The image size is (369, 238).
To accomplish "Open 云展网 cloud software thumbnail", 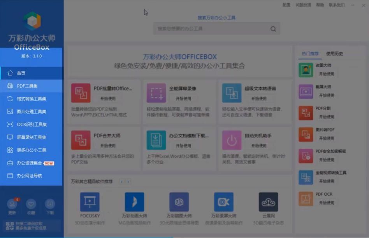I will point(268,202).
